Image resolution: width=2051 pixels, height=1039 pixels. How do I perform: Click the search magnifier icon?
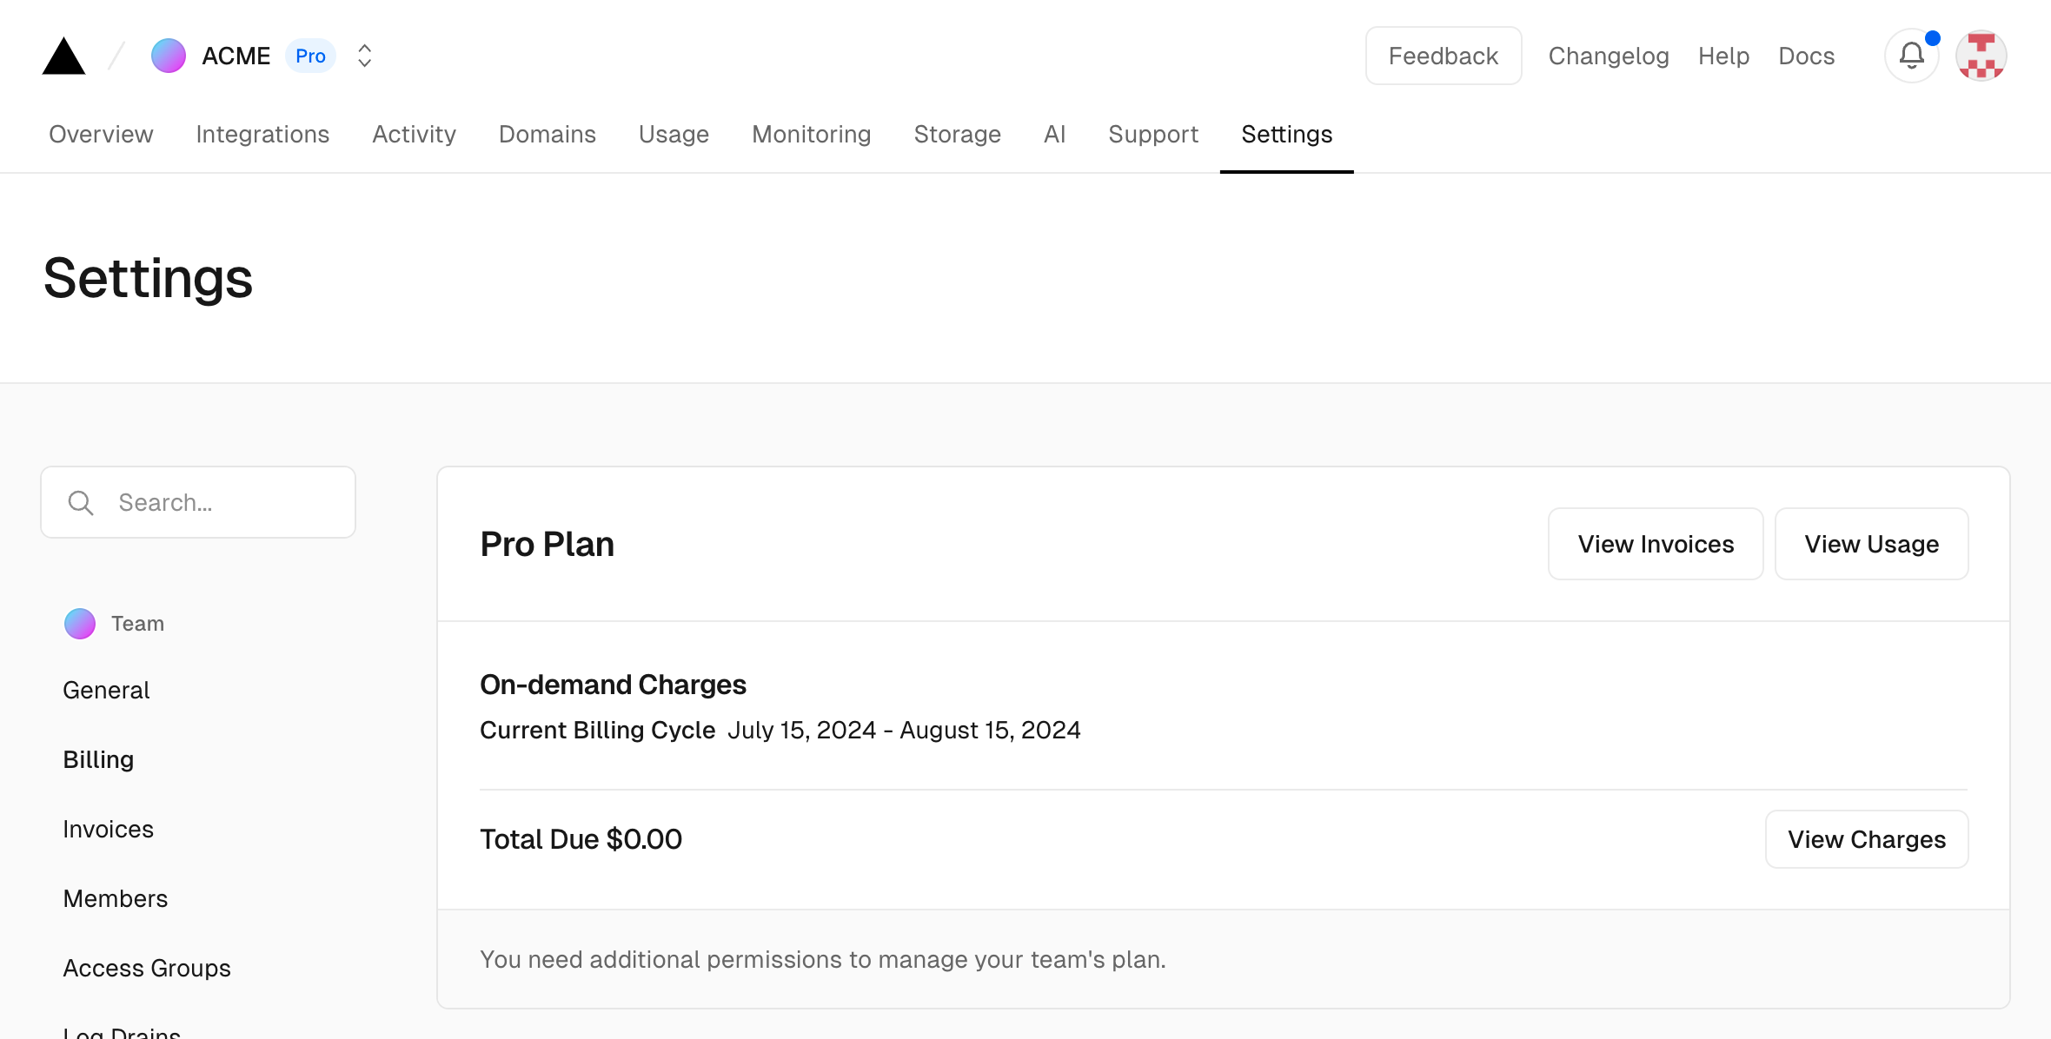[81, 503]
